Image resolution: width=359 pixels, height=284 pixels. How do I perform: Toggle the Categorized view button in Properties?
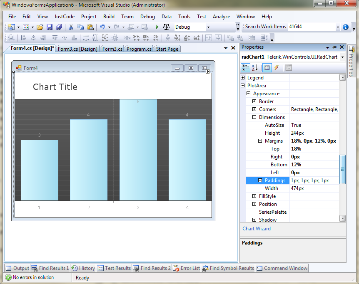tap(245, 68)
